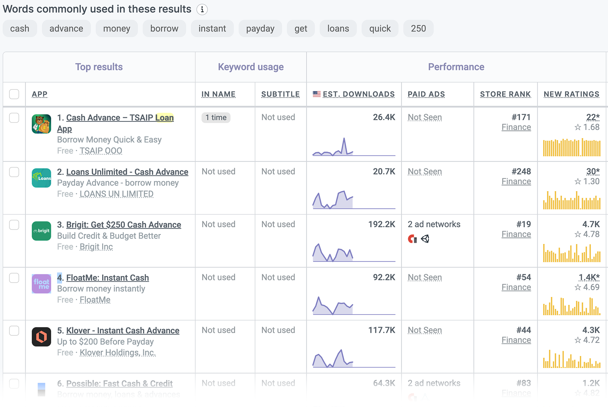Click the TSAIP OOO developer link
Viewport: 608px width, 407px height.
tap(101, 151)
